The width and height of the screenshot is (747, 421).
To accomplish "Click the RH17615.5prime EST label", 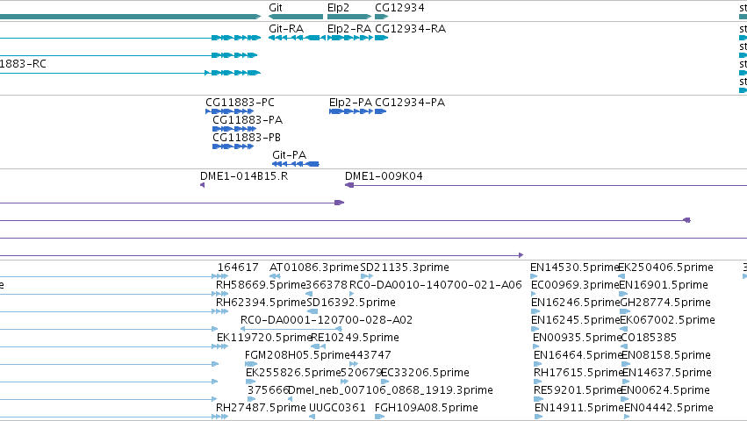I will (x=578, y=373).
